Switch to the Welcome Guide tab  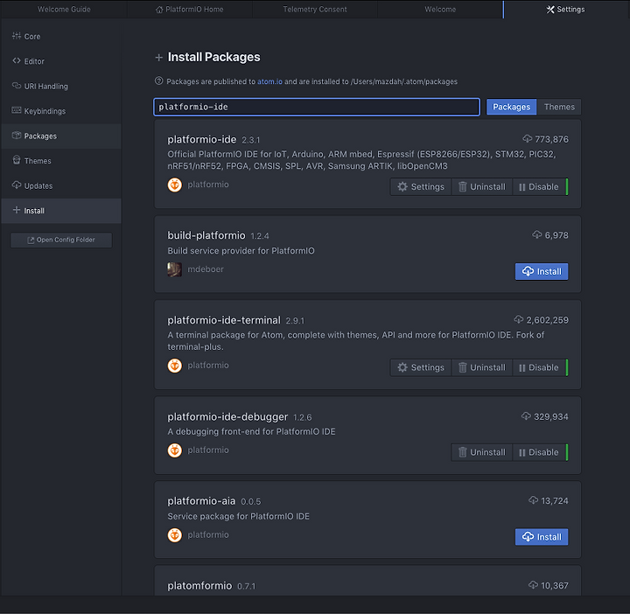64,10
